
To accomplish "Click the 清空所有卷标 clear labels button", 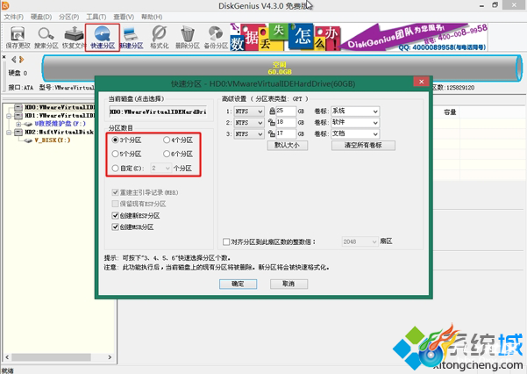I will [x=363, y=145].
